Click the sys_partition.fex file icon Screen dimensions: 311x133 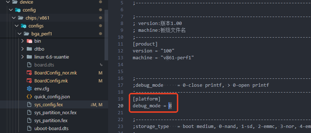click(29, 120)
